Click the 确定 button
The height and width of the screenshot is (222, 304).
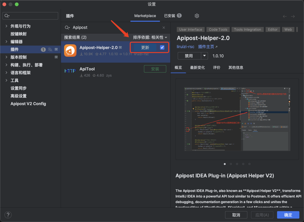(288, 215)
